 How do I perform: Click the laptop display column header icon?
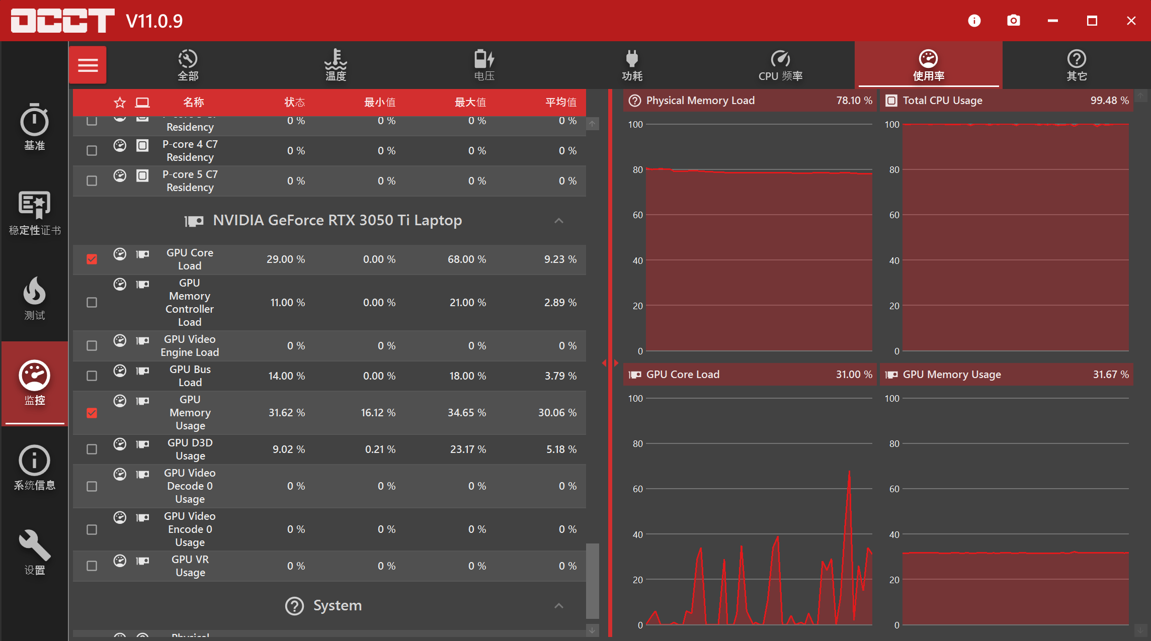click(x=142, y=103)
